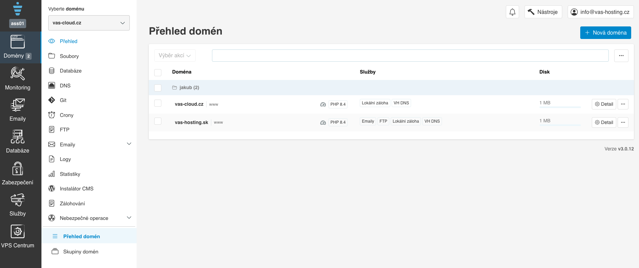Click the notifications bell icon
The image size is (639, 268).
tap(512, 12)
